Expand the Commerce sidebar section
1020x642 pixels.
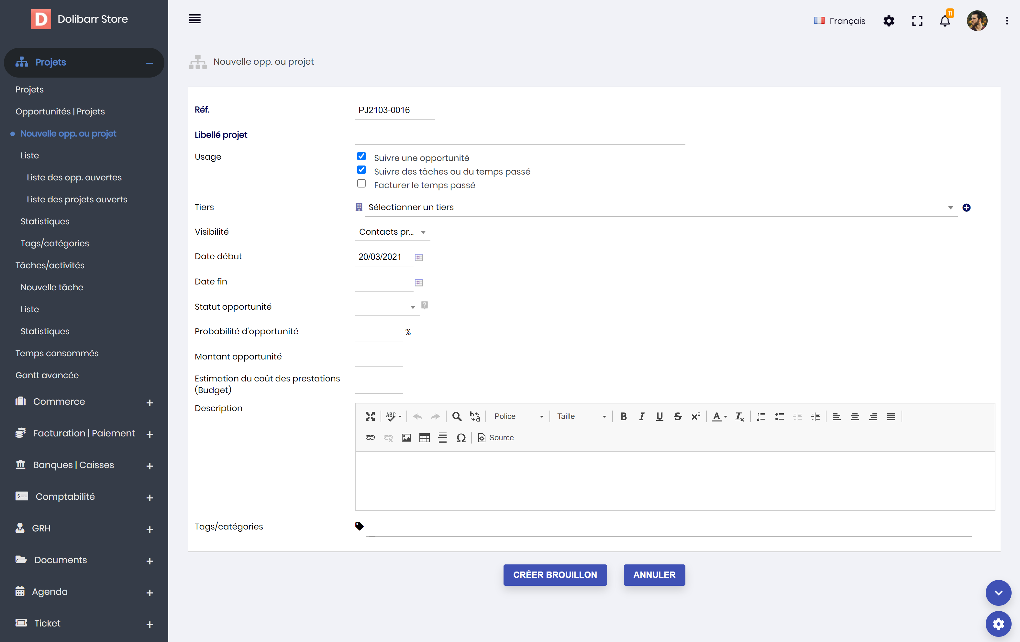(150, 402)
